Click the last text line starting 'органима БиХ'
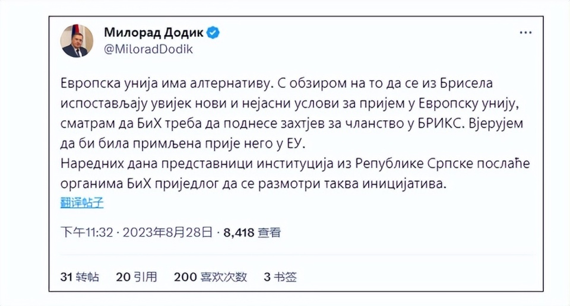570x306 pixels. [x=252, y=184]
